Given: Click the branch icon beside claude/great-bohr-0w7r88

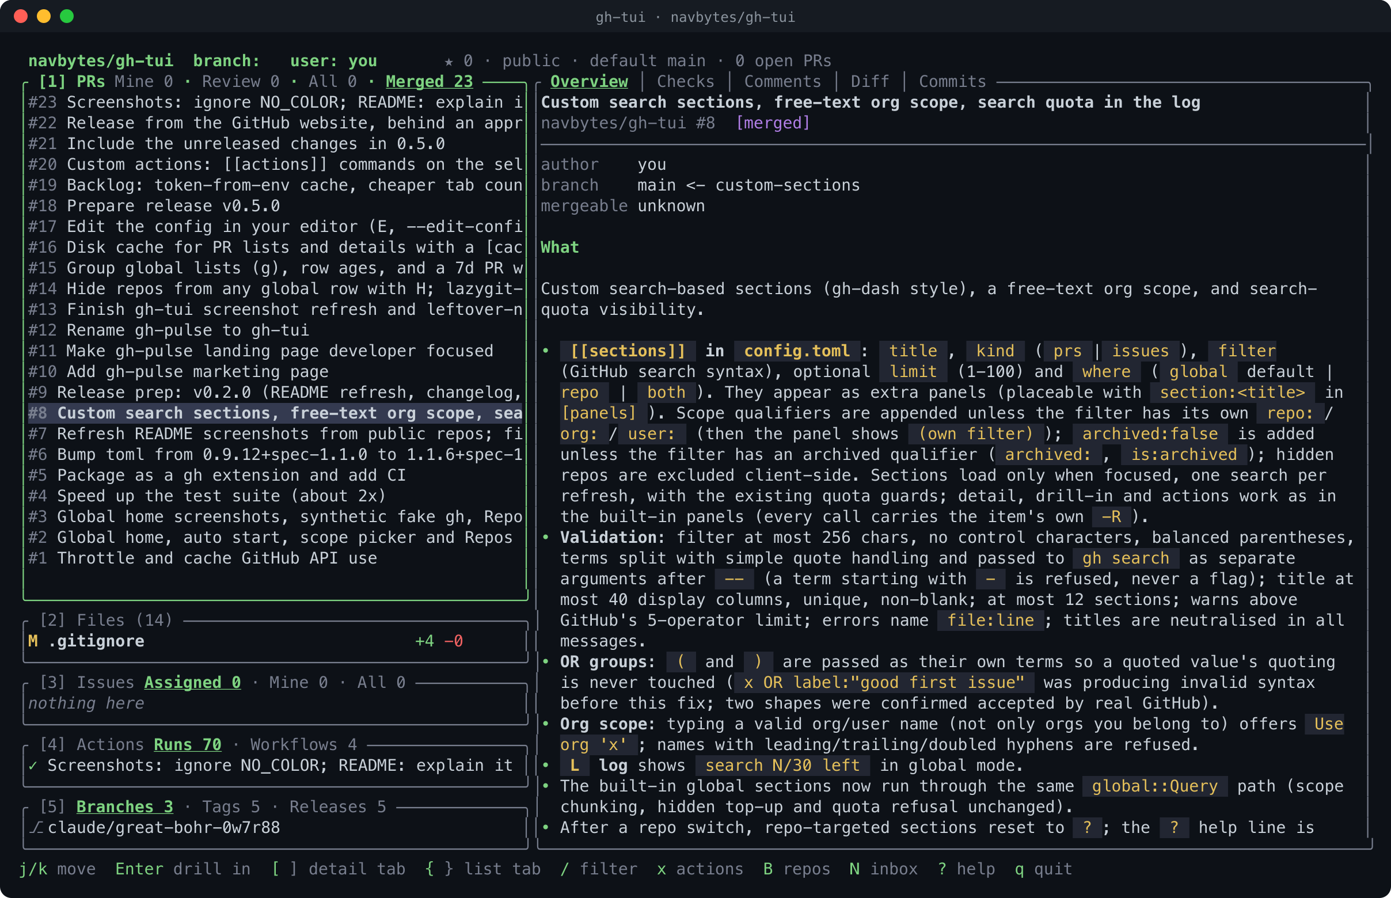Looking at the screenshot, I should tap(36, 827).
